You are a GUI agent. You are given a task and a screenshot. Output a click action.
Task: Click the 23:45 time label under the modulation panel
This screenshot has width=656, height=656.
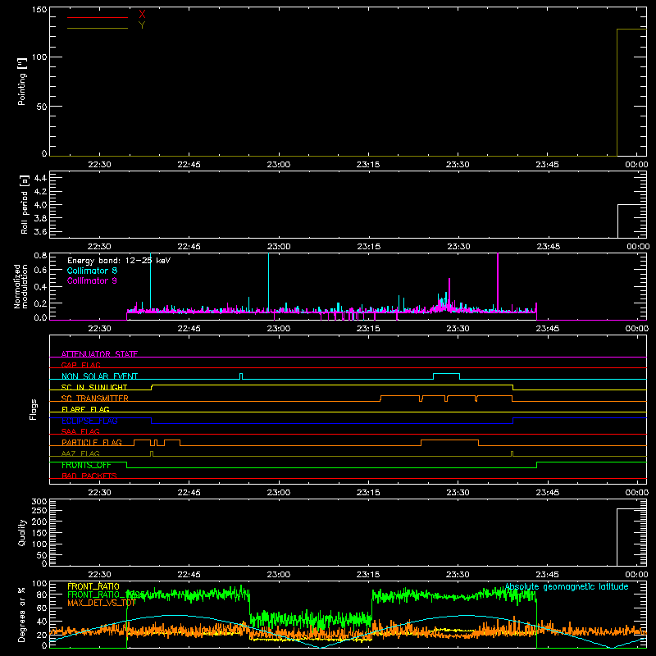pyautogui.click(x=548, y=329)
